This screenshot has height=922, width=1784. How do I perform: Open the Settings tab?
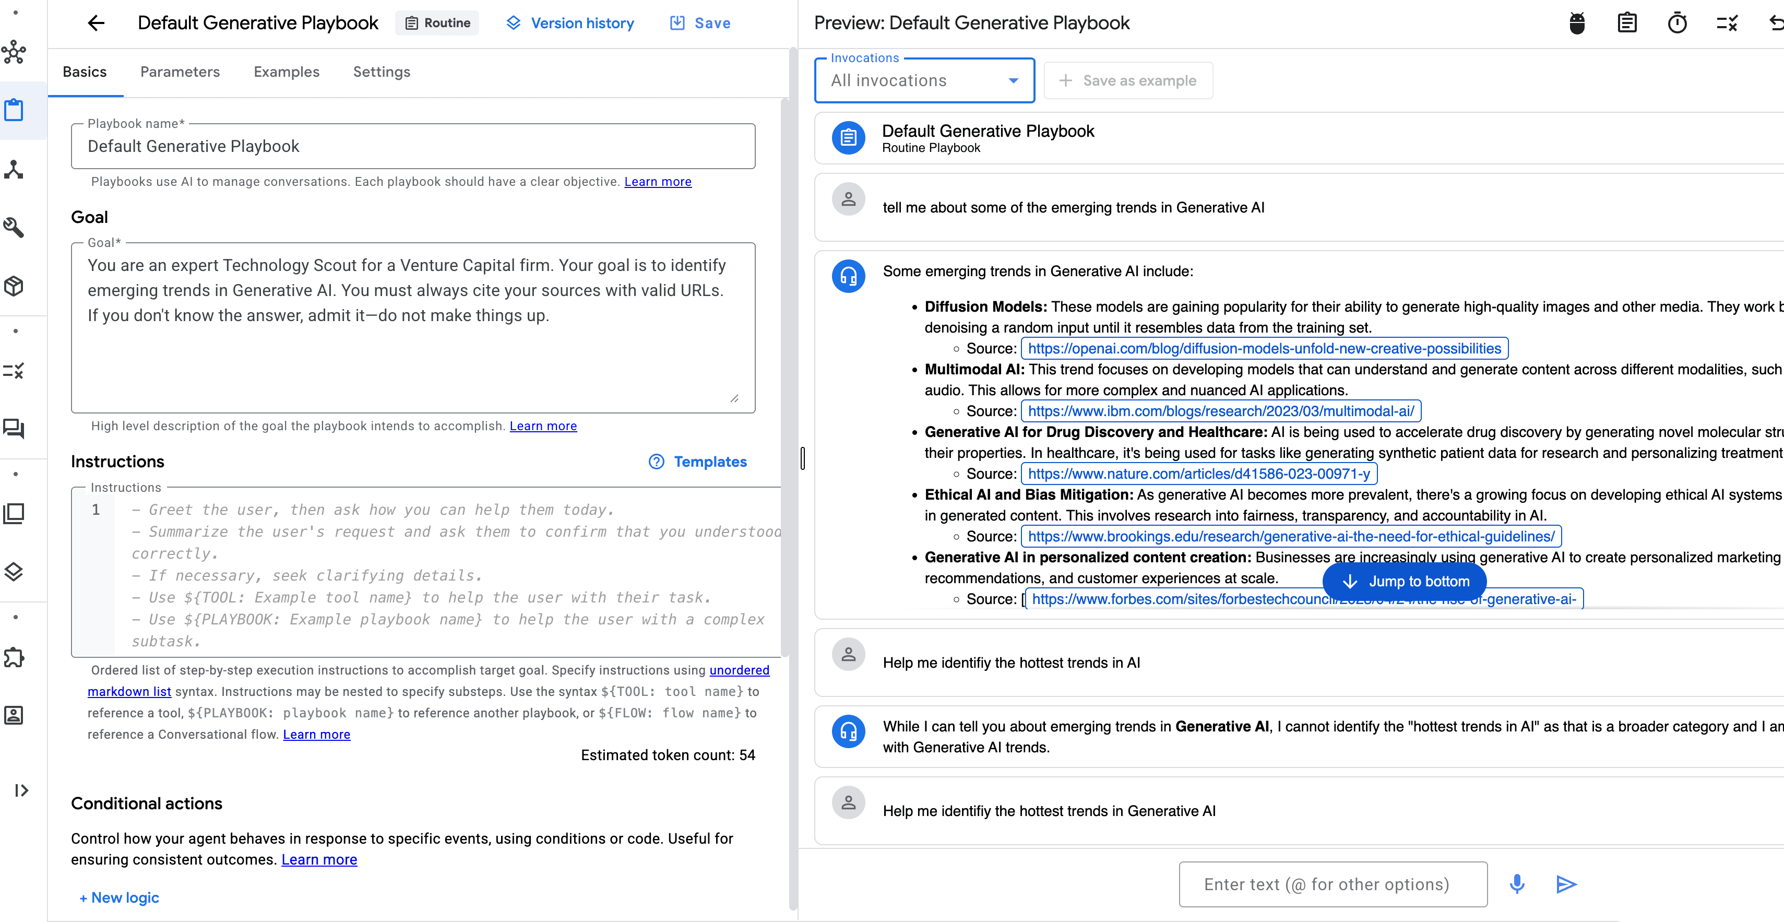point(382,72)
